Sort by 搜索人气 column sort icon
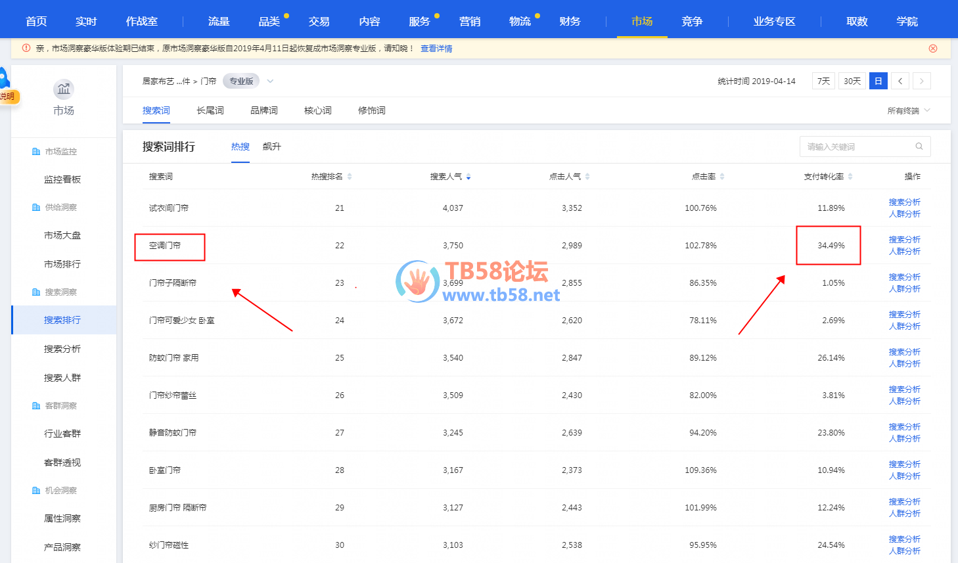This screenshot has height=563, width=958. point(468,177)
